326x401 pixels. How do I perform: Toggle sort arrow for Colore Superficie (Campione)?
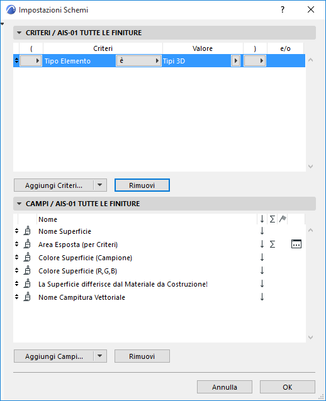262,257
